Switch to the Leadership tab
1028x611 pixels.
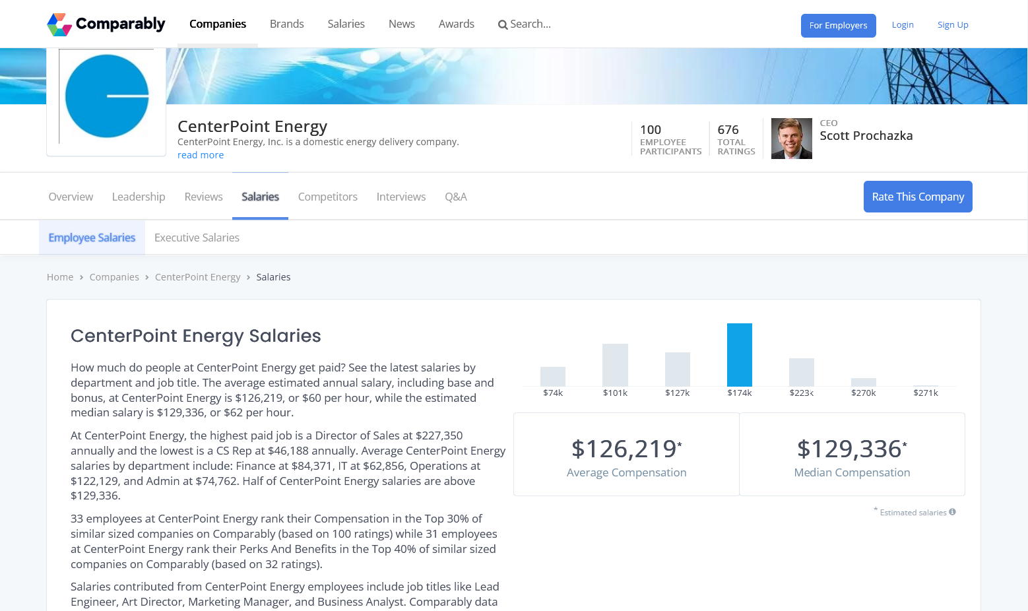pos(139,197)
